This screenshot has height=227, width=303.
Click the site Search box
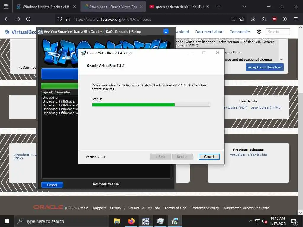278,32
